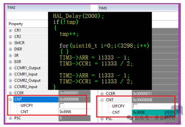Screen dimensions: 185x127
Task: Expand the SMCR register node
Action: [10, 43]
